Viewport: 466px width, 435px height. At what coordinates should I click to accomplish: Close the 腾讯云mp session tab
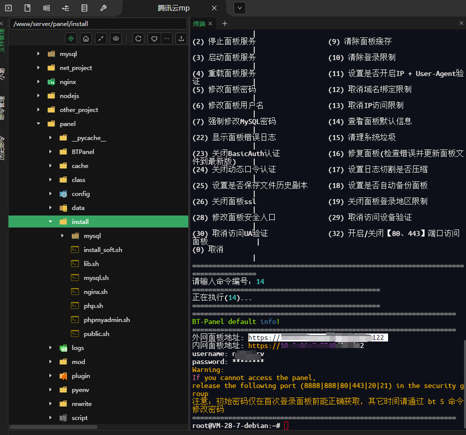tap(214, 8)
